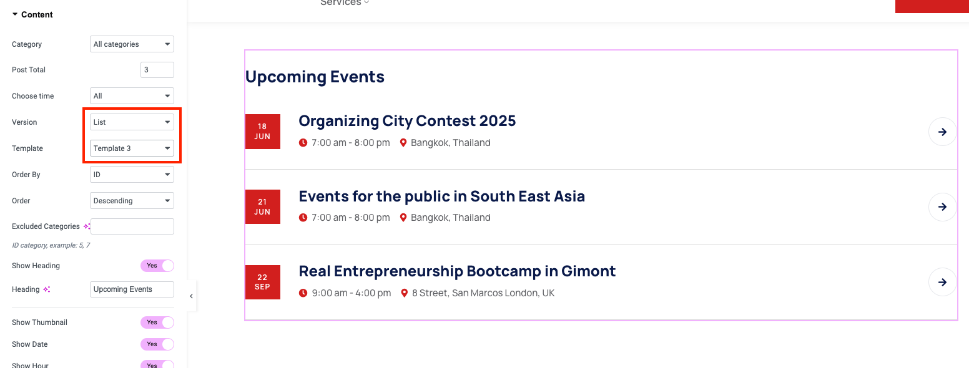Click AI sparkle icon beside Excluded Categories

[87, 226]
